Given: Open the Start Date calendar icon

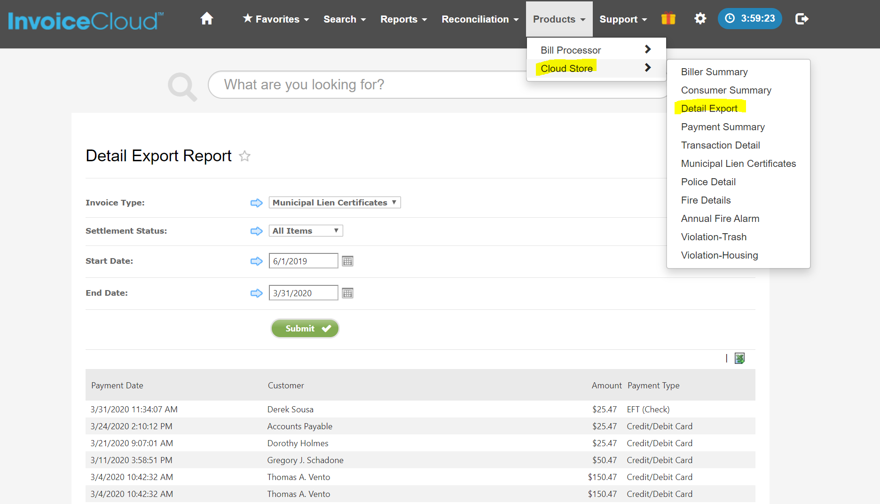Looking at the screenshot, I should coord(347,261).
